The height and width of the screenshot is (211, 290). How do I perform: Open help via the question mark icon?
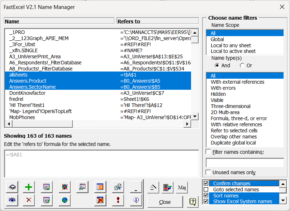point(193,202)
